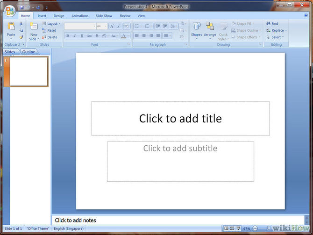
Task: Toggle Italic formatting
Action: (75, 36)
